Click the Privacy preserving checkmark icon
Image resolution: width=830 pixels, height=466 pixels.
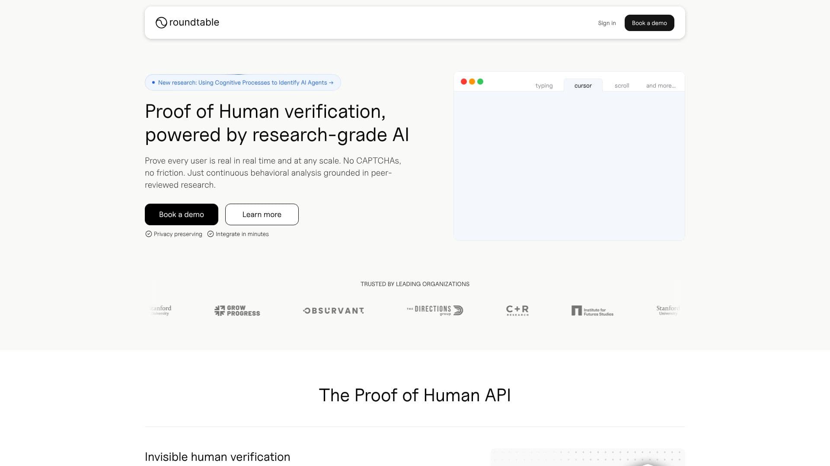[x=148, y=234]
